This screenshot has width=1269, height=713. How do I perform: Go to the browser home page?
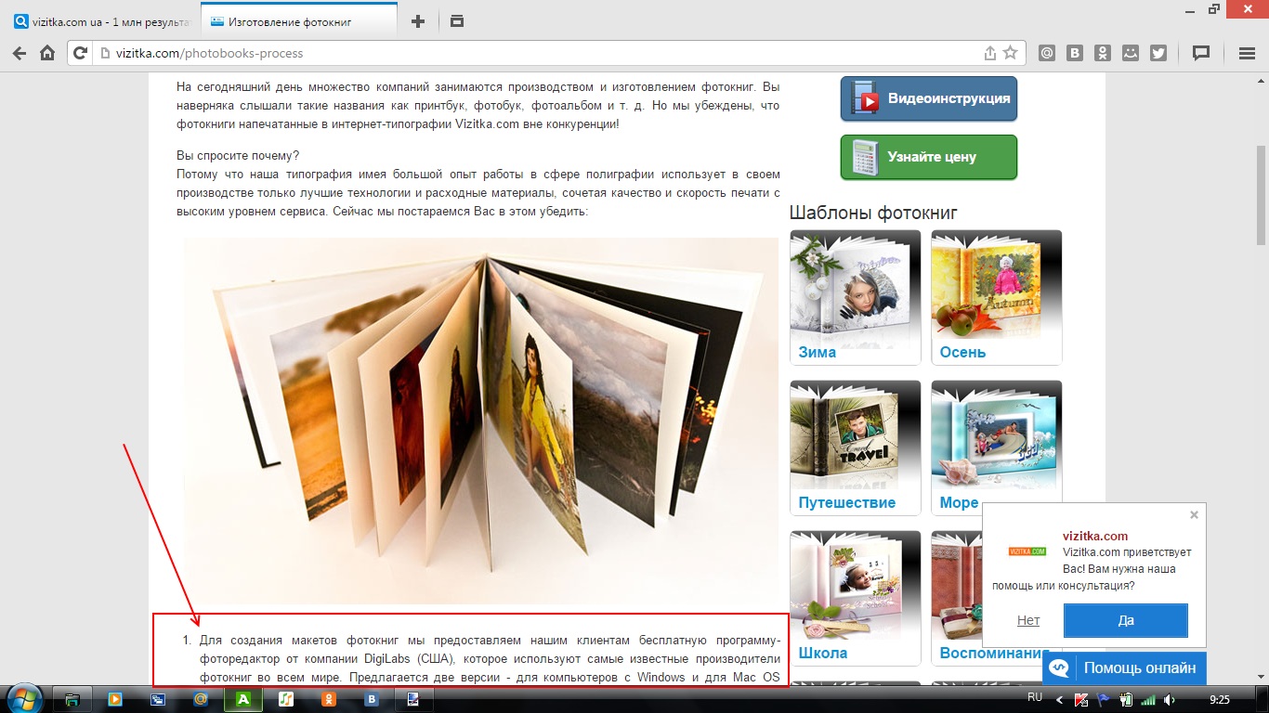pyautogui.click(x=47, y=54)
